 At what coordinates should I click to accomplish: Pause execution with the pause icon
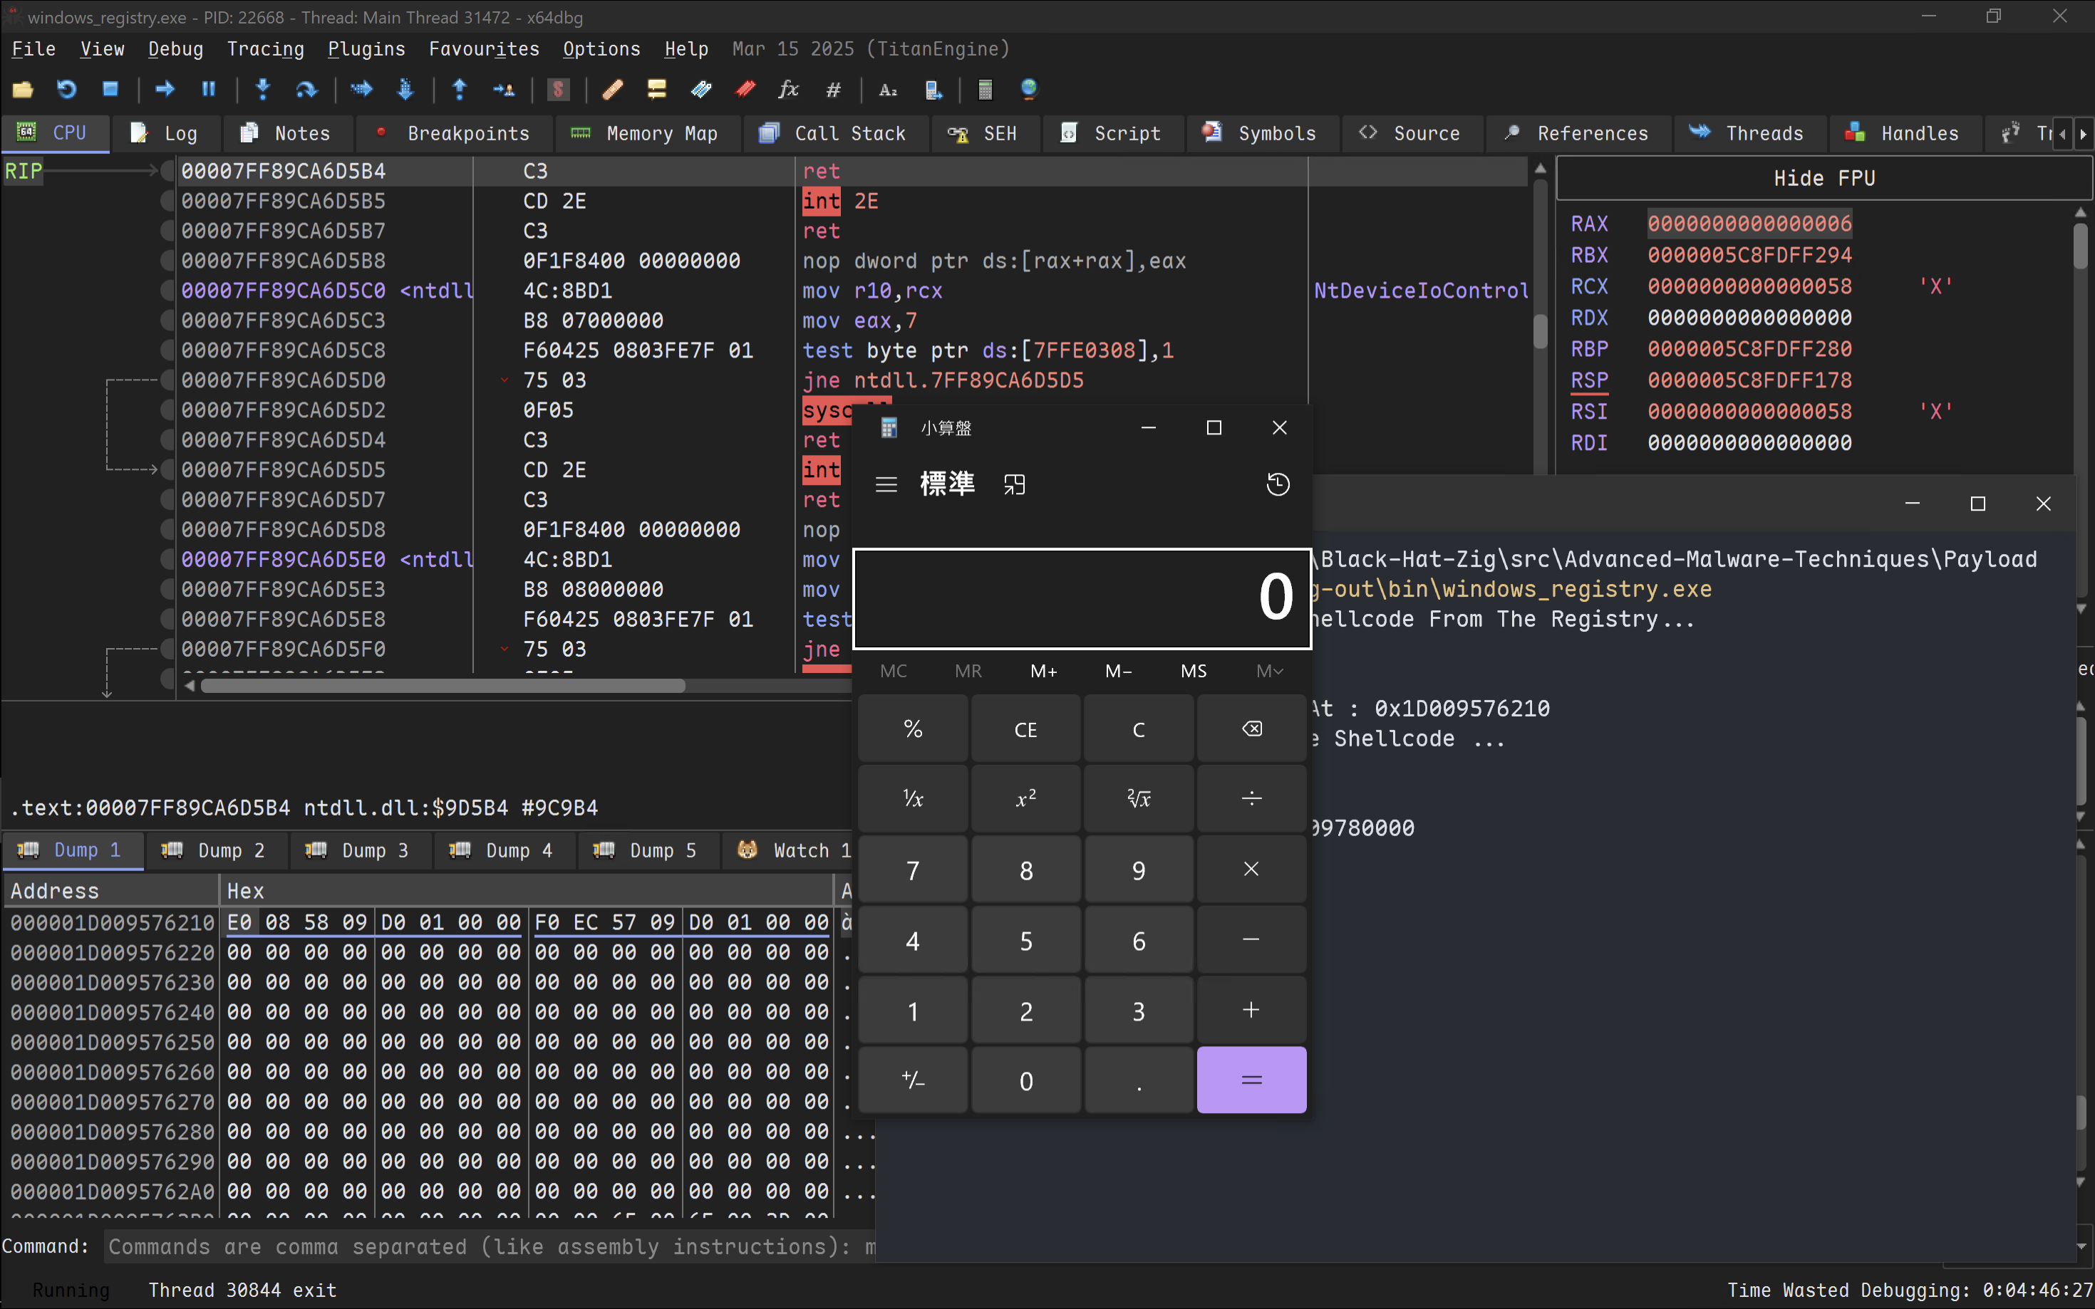(x=209, y=89)
